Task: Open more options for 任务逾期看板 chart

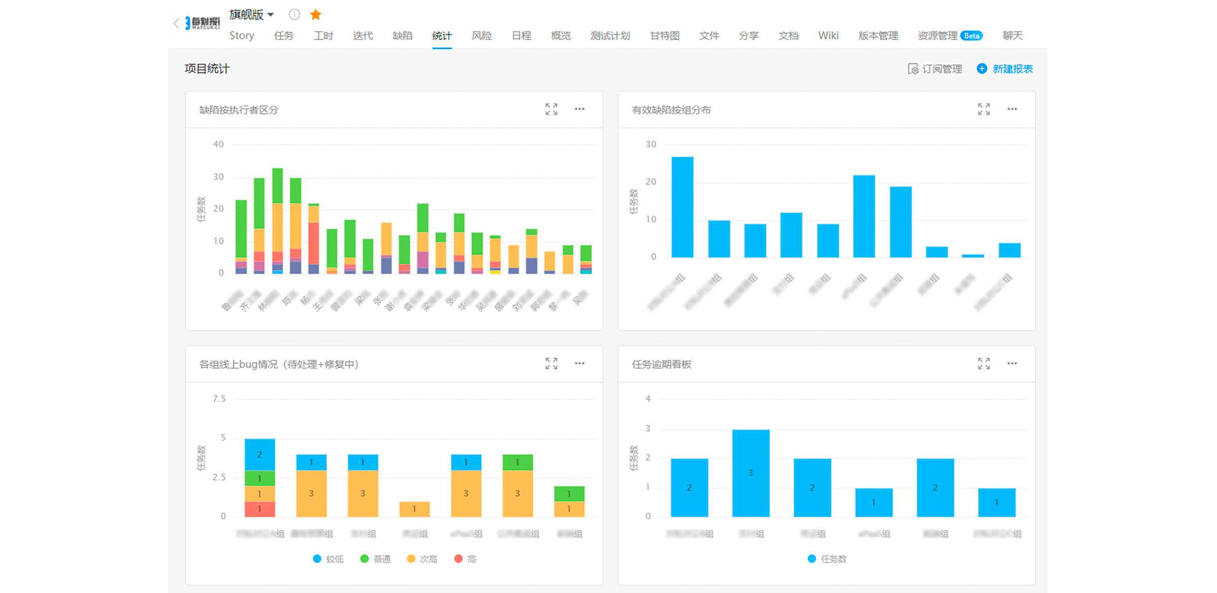Action: [x=1012, y=363]
